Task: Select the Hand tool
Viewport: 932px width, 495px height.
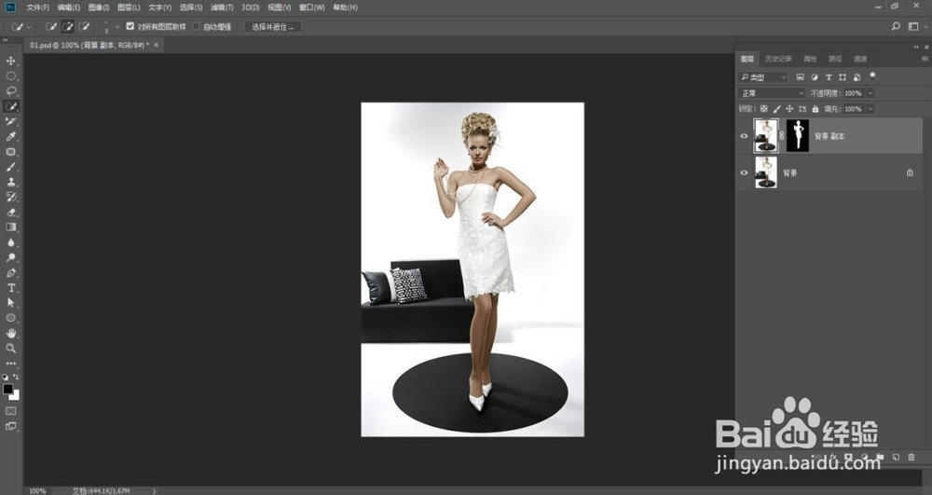Action: coord(10,334)
